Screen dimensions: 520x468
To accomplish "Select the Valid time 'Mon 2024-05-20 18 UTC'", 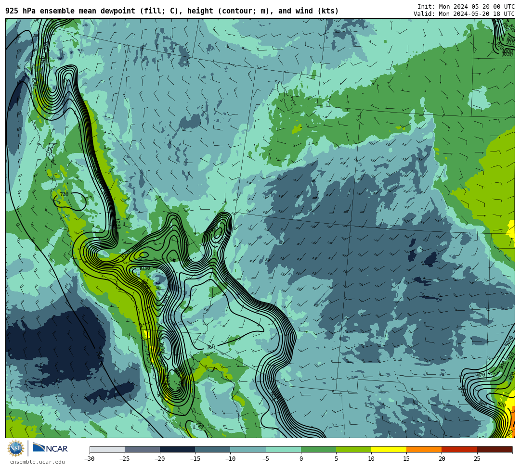I will [x=477, y=13].
